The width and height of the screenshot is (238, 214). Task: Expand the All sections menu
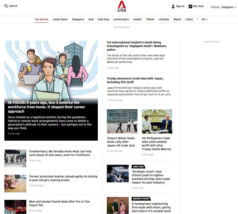click(205, 19)
